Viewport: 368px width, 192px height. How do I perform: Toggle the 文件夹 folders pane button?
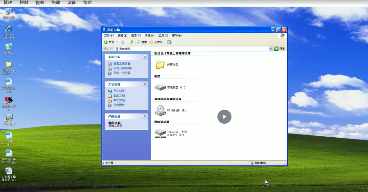156,42
